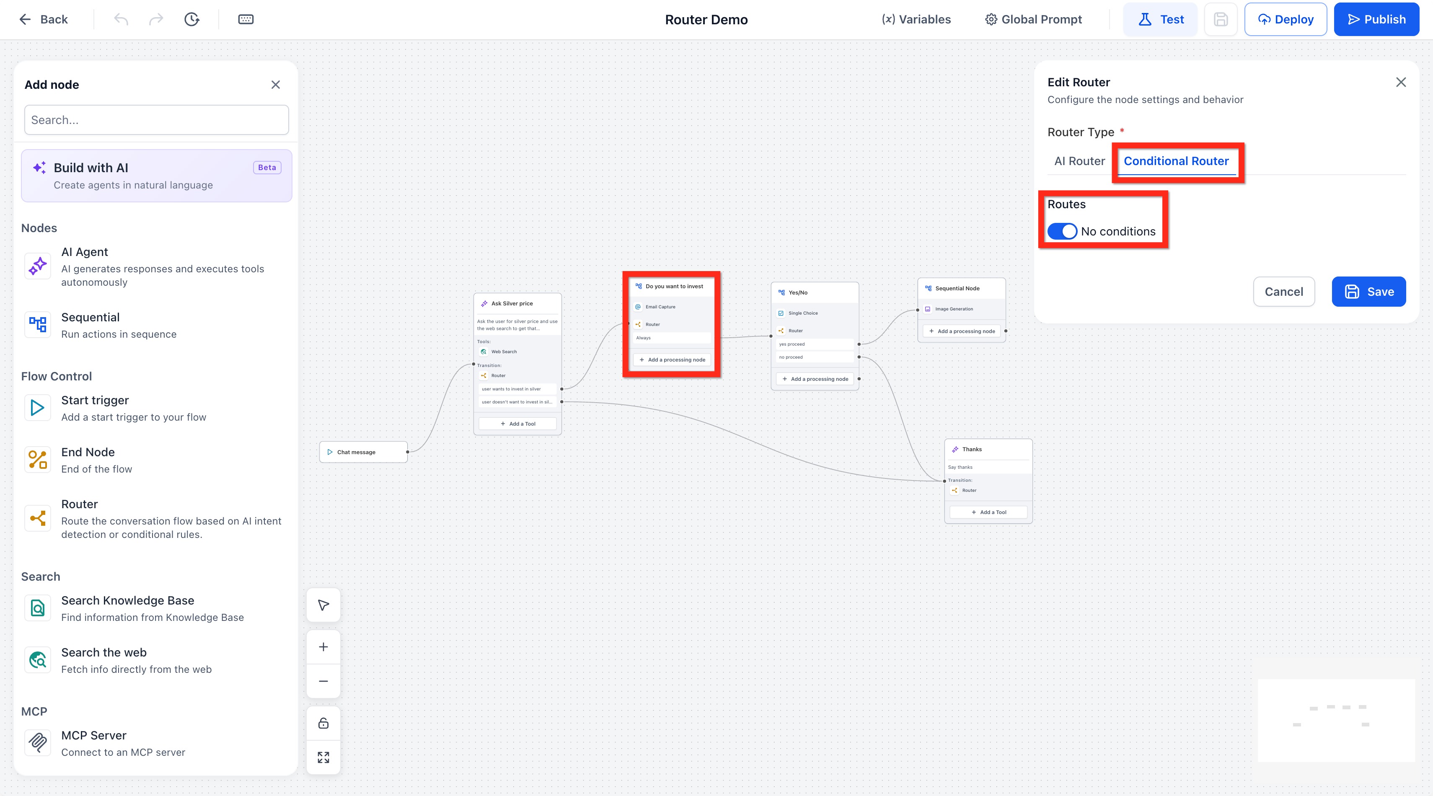The height and width of the screenshot is (796, 1433).
Task: Open the Variables panel
Action: click(x=916, y=19)
